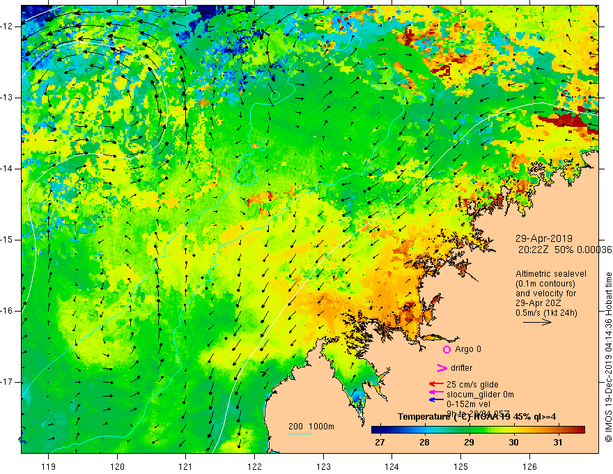
Task: Click the 122 longitude axis label
Action: click(x=254, y=466)
